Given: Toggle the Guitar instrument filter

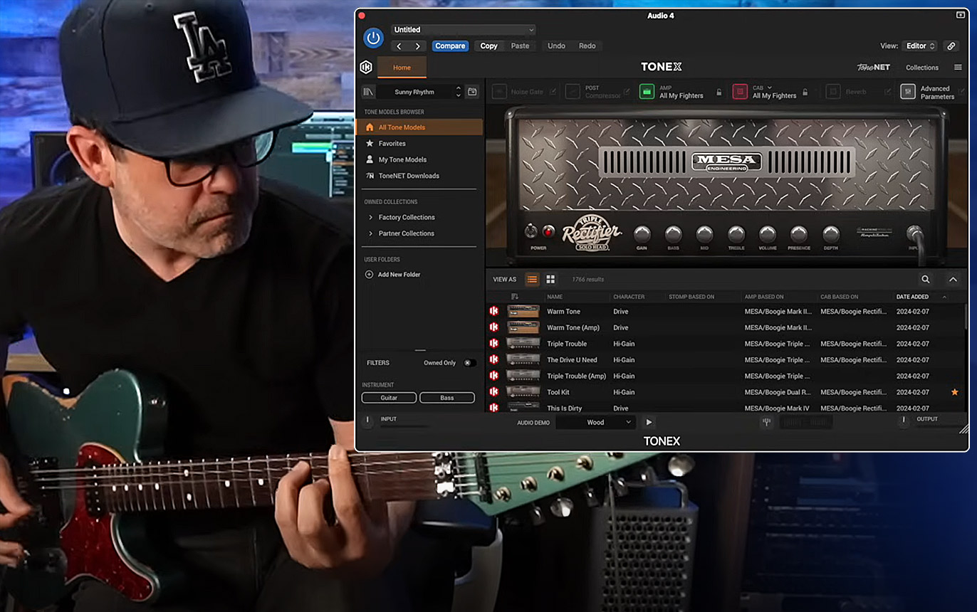Looking at the screenshot, I should (389, 398).
